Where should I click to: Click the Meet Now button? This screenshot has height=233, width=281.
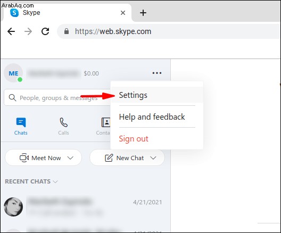click(x=43, y=158)
